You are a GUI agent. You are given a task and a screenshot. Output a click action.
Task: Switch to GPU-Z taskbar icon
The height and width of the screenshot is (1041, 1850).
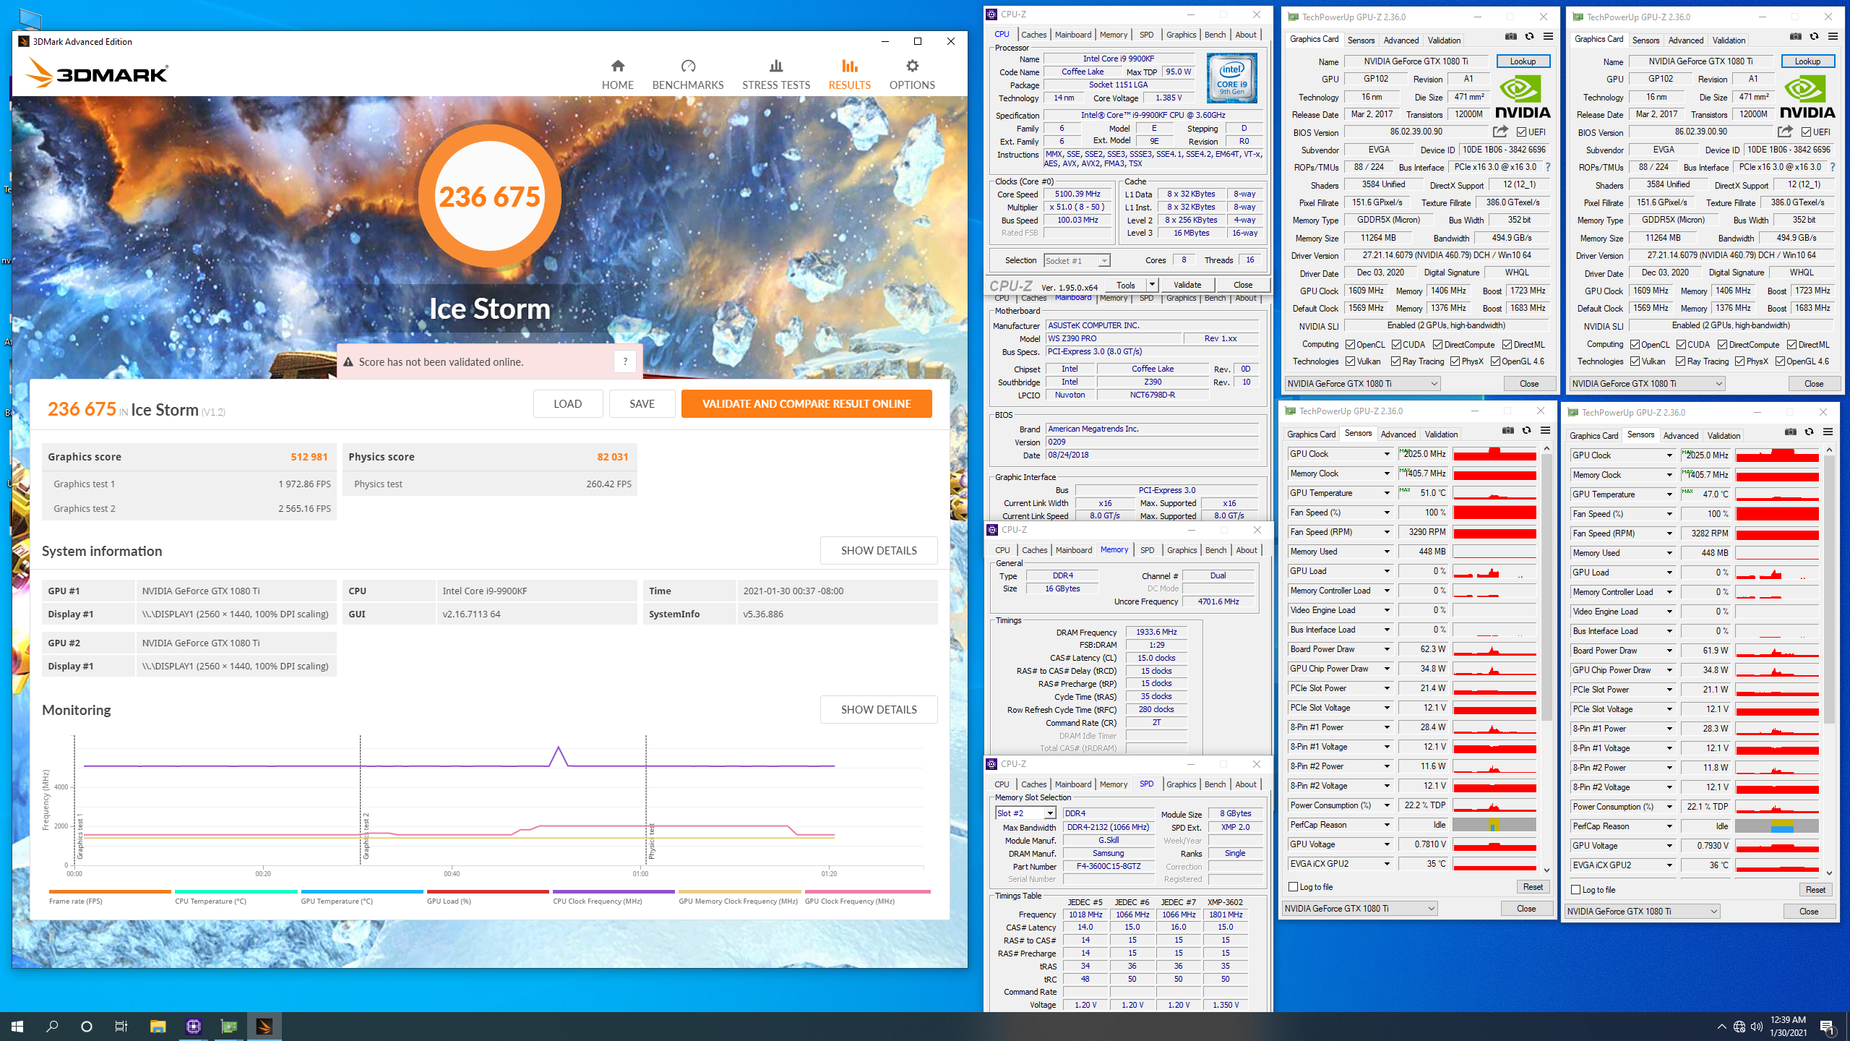[x=228, y=1026]
